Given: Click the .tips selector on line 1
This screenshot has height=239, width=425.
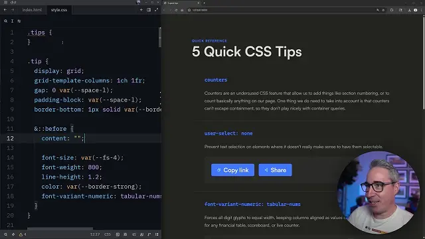Looking at the screenshot, I should pyautogui.click(x=36, y=33).
